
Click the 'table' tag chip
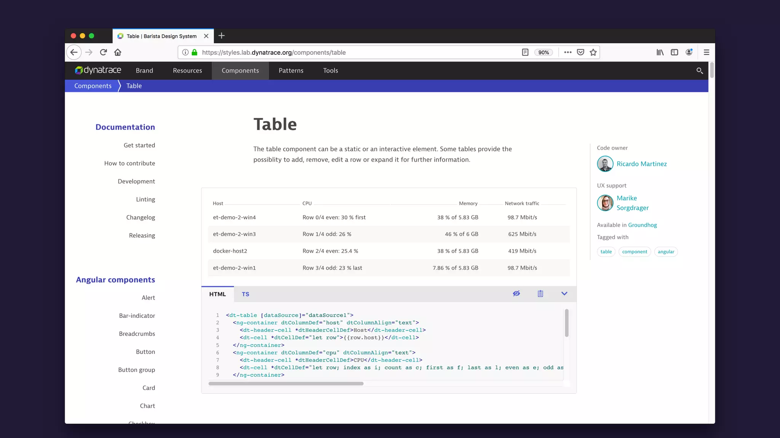[x=606, y=252]
